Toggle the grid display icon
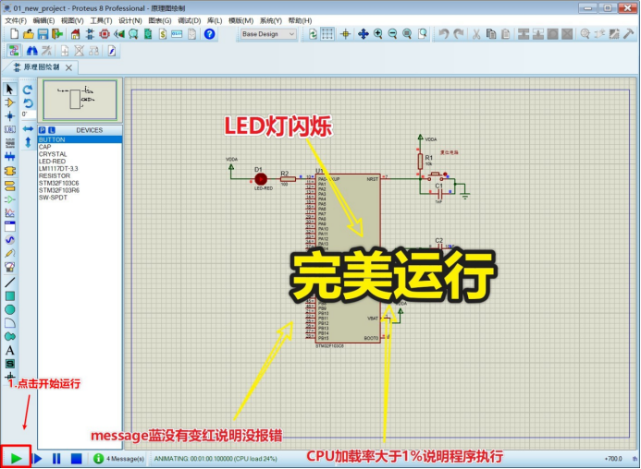This screenshot has width=641, height=469. tap(327, 34)
